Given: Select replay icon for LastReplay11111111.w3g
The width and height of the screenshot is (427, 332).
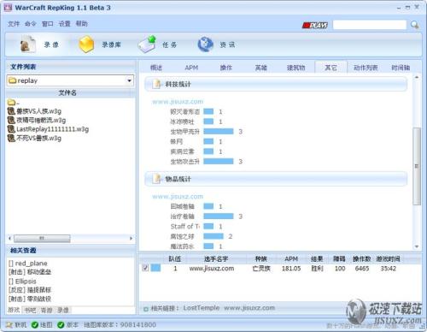Looking at the screenshot, I should [x=11, y=129].
